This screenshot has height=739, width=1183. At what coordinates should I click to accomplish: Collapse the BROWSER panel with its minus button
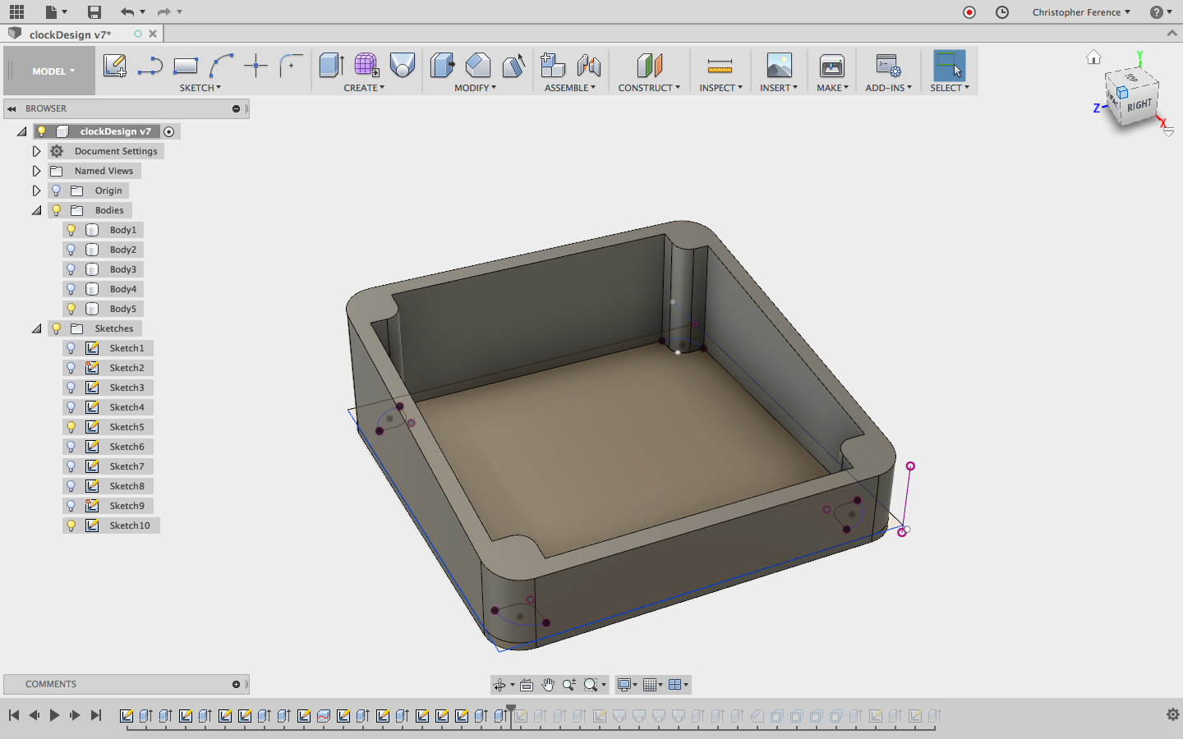(x=236, y=108)
